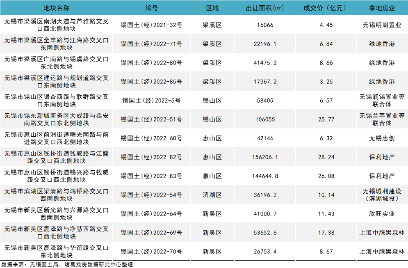Select the developer cell 无锡兰亭置业等联合体

(x=382, y=119)
